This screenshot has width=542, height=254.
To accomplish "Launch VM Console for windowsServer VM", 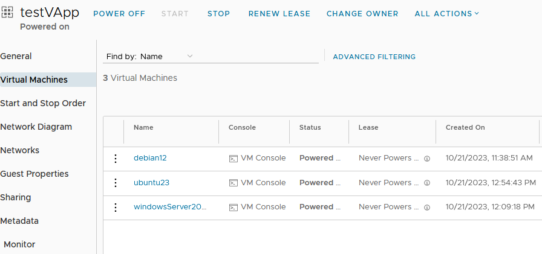I will tap(258, 207).
